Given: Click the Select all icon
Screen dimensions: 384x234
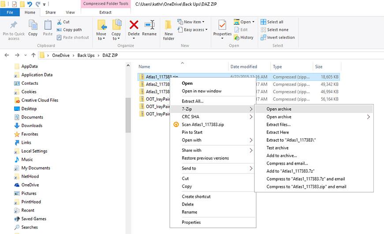Looking at the screenshot, I should point(263,22).
